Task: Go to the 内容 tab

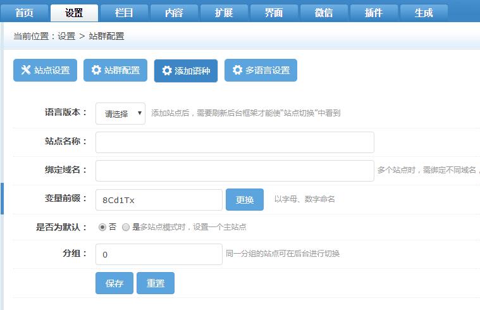Action: tap(174, 13)
